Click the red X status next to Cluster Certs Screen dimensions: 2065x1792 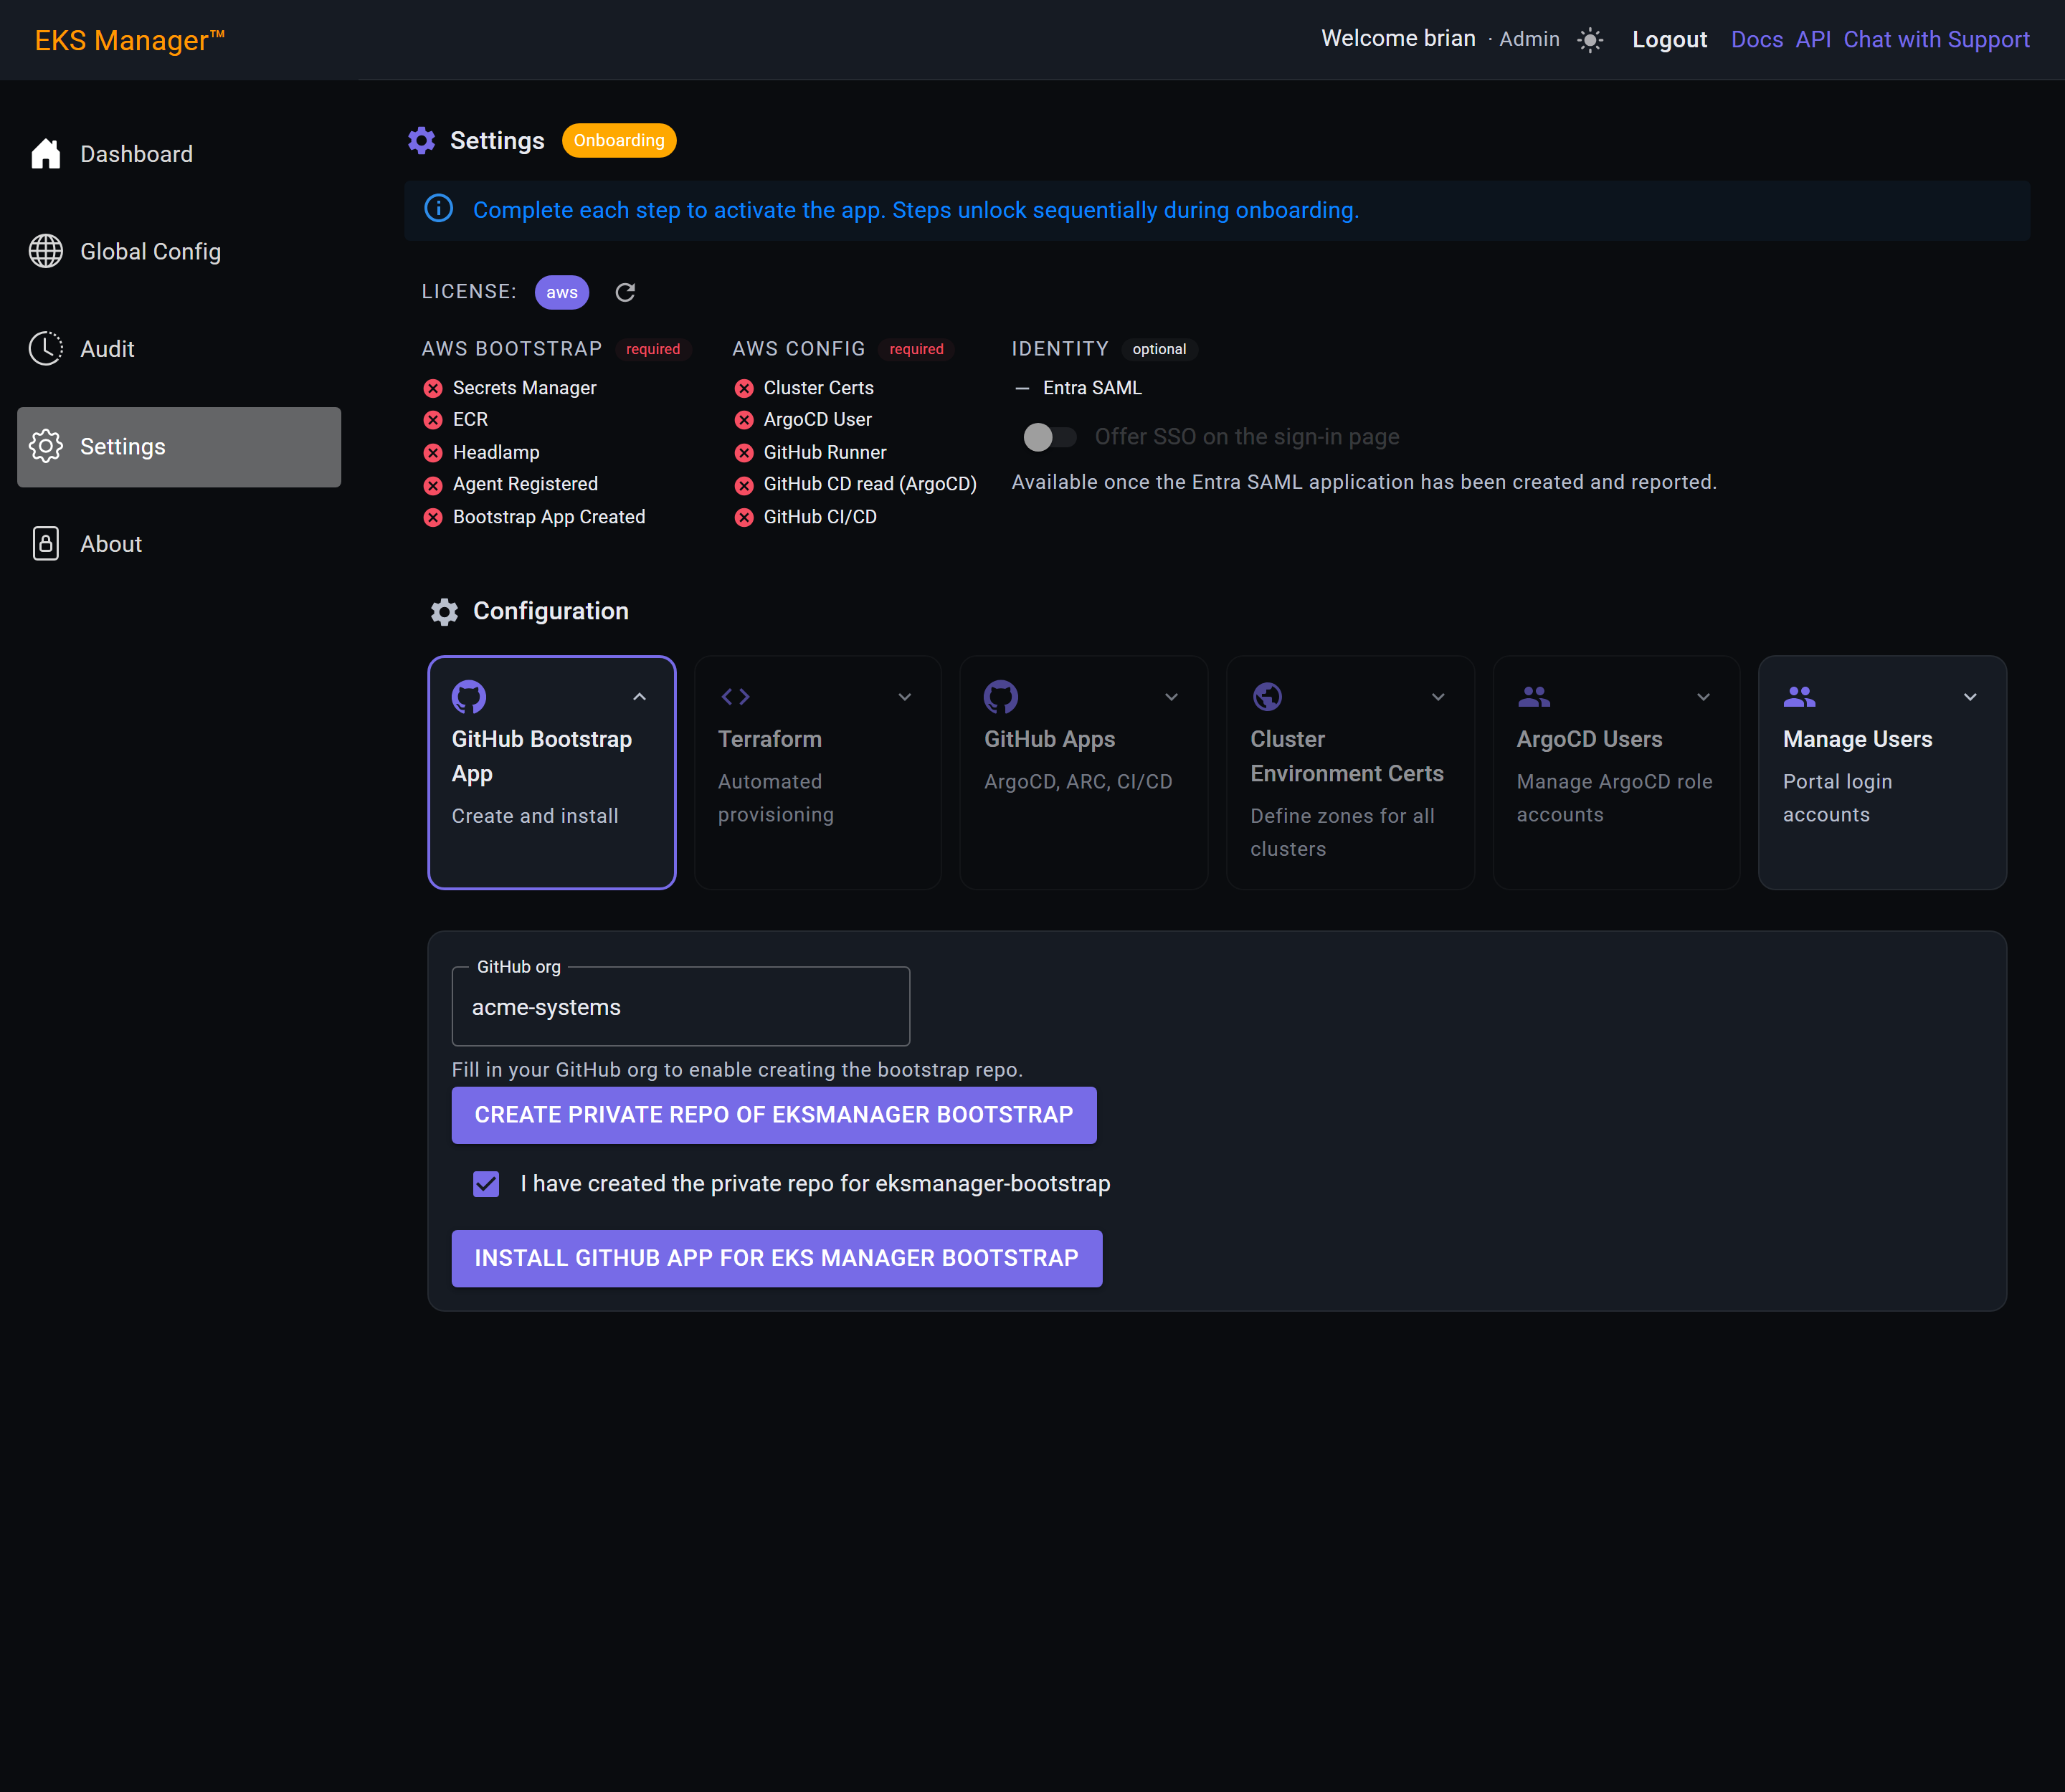(x=744, y=388)
